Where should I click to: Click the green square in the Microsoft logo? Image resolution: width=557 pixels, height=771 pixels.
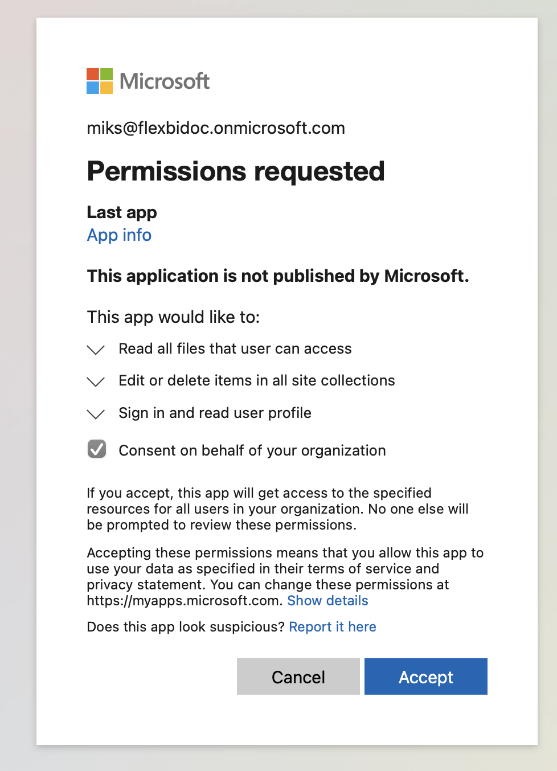pyautogui.click(x=107, y=73)
